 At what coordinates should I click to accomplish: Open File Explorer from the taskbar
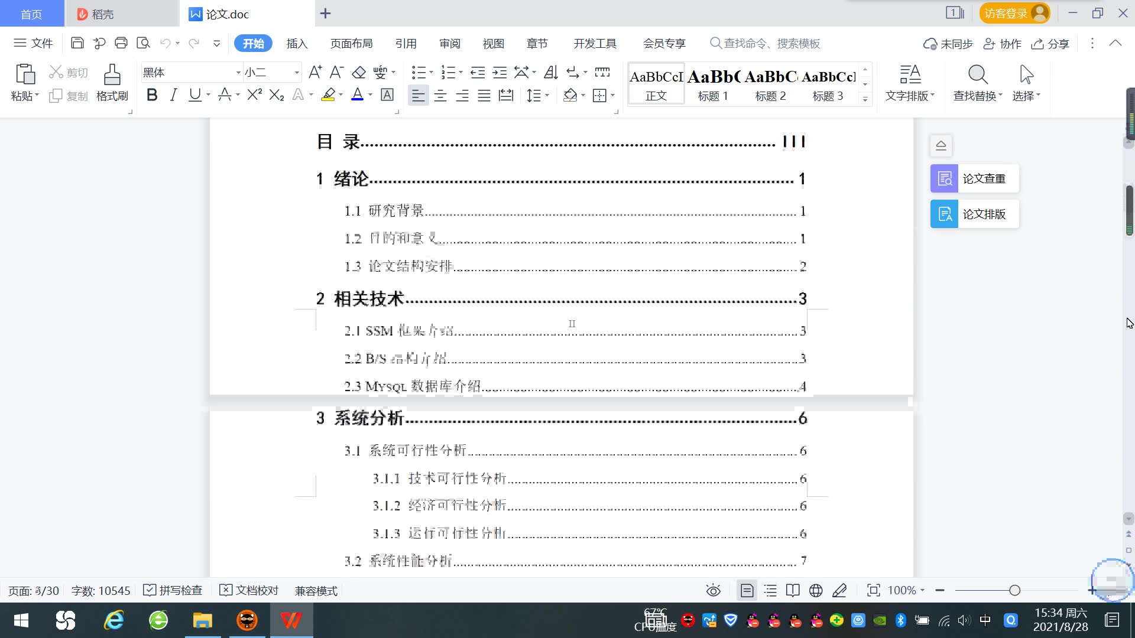(x=202, y=620)
